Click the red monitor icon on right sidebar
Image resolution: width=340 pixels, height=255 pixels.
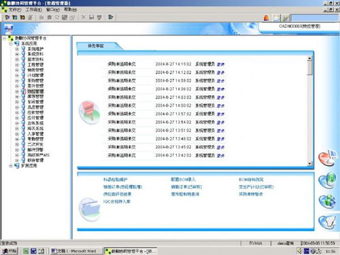[328, 158]
